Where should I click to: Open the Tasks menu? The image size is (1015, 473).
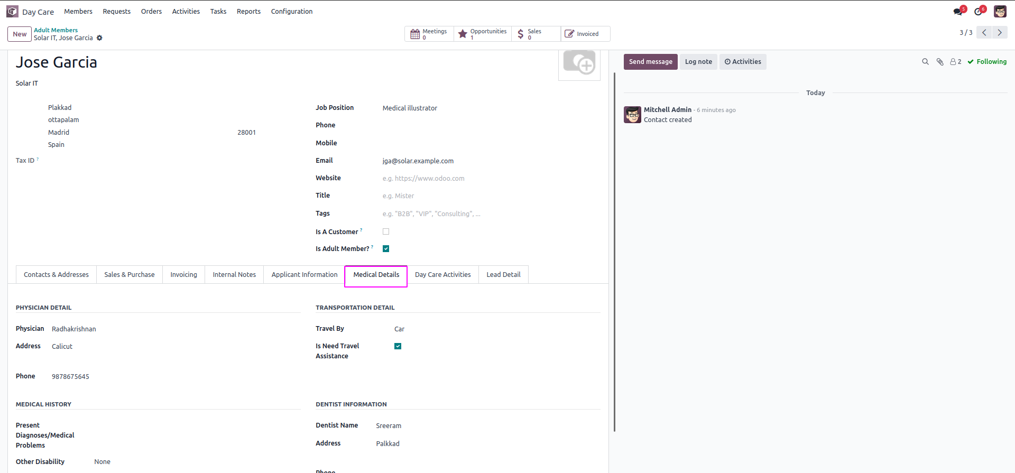(218, 12)
